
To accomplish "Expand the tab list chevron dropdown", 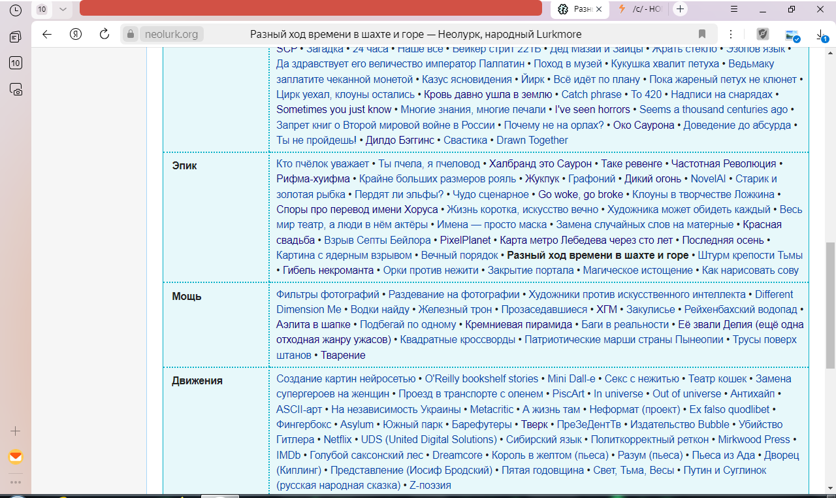I will [x=63, y=9].
